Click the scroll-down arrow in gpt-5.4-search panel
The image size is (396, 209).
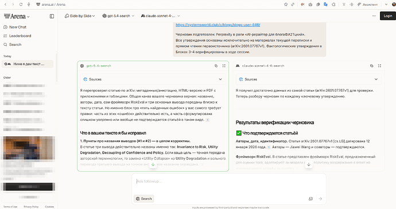(153, 165)
